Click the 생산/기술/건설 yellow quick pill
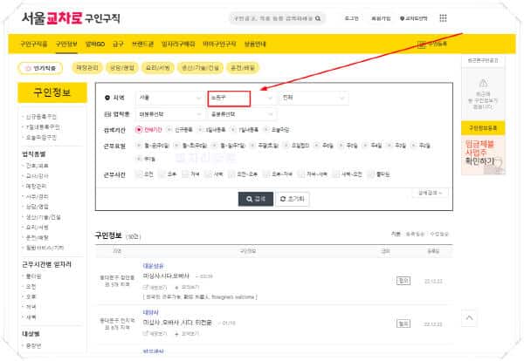 200,68
